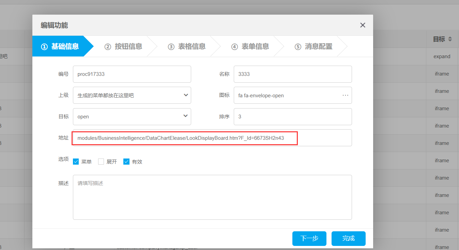Click into the 地址 URL field

pos(212,138)
